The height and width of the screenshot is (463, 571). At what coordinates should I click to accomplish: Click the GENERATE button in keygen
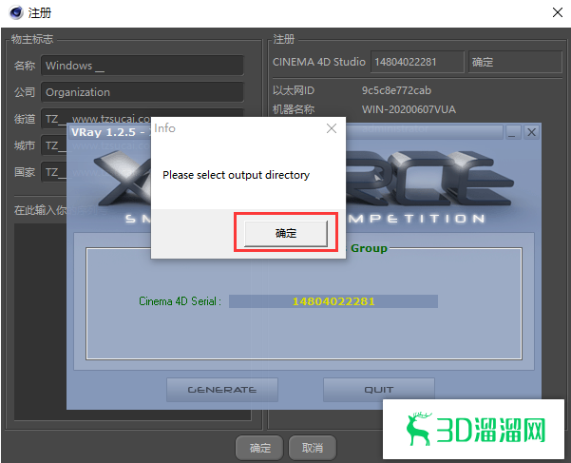pos(222,390)
